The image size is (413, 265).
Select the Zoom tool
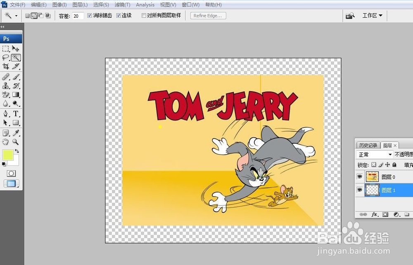click(16, 142)
